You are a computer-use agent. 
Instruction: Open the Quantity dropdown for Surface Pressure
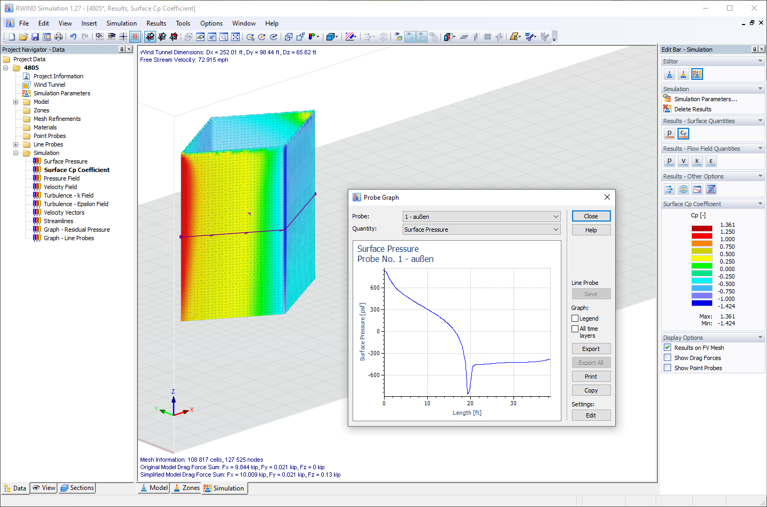click(556, 229)
